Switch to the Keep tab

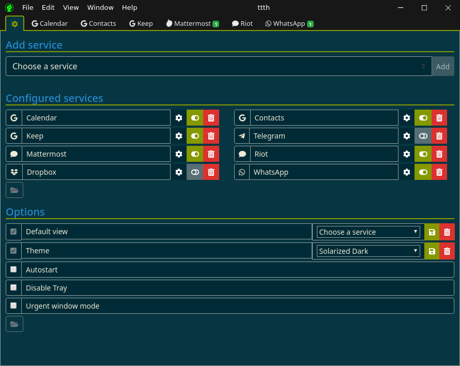(141, 23)
